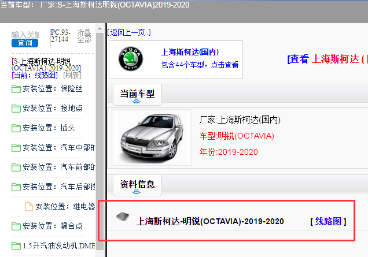Viewport: 368px width, 257px height.
Task: Click the 当前：线路图 link in sidebar
Action: pyautogui.click(x=35, y=75)
